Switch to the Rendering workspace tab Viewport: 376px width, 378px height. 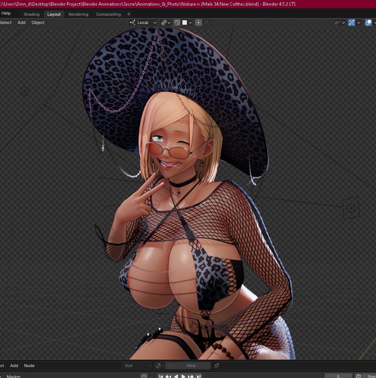click(x=78, y=14)
